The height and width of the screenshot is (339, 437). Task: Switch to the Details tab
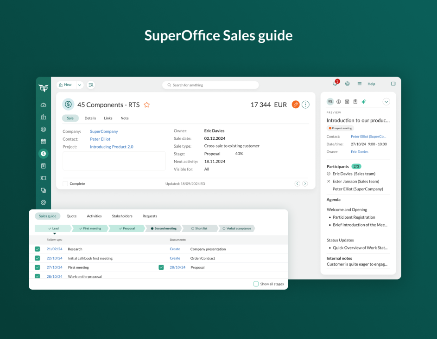tap(90, 118)
